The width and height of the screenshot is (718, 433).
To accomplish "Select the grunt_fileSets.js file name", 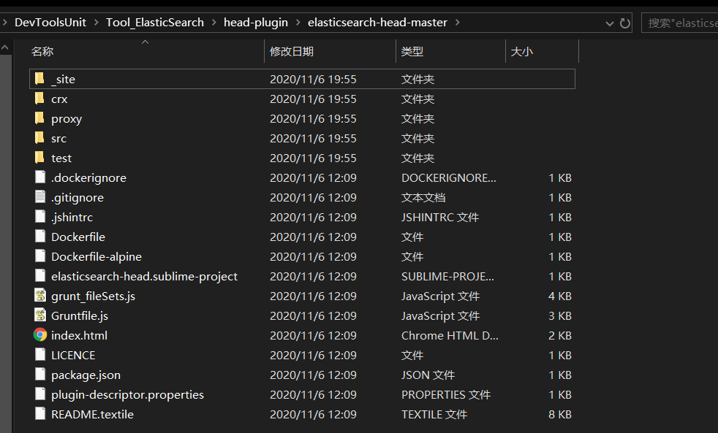I will [94, 296].
